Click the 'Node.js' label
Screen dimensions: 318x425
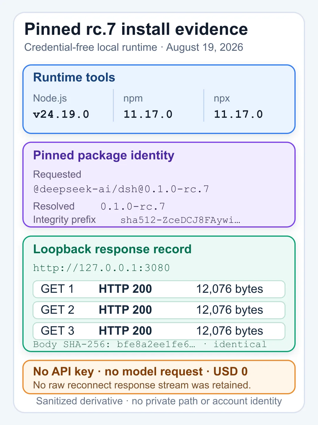pyautogui.click(x=50, y=98)
